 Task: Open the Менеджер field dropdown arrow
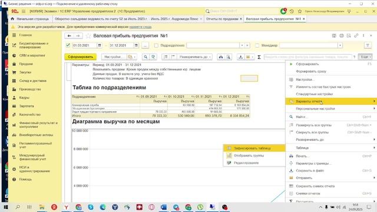[x=340, y=45]
